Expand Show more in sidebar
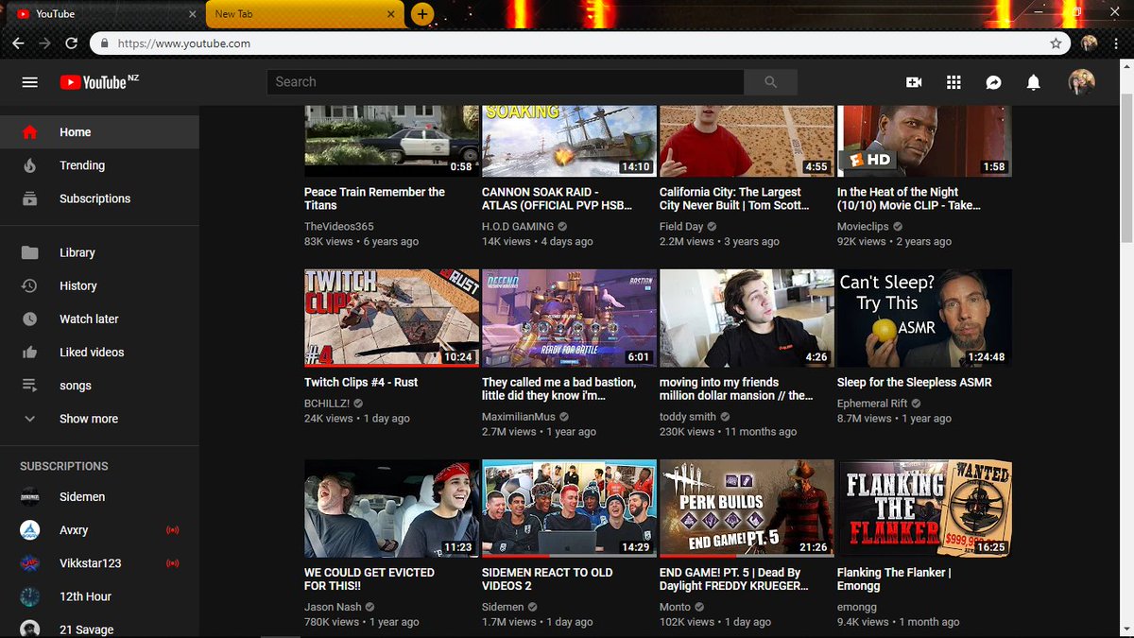Screen dimensions: 1134x638 99,419
